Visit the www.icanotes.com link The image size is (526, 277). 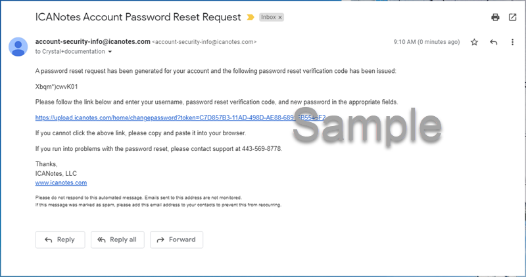coord(61,182)
